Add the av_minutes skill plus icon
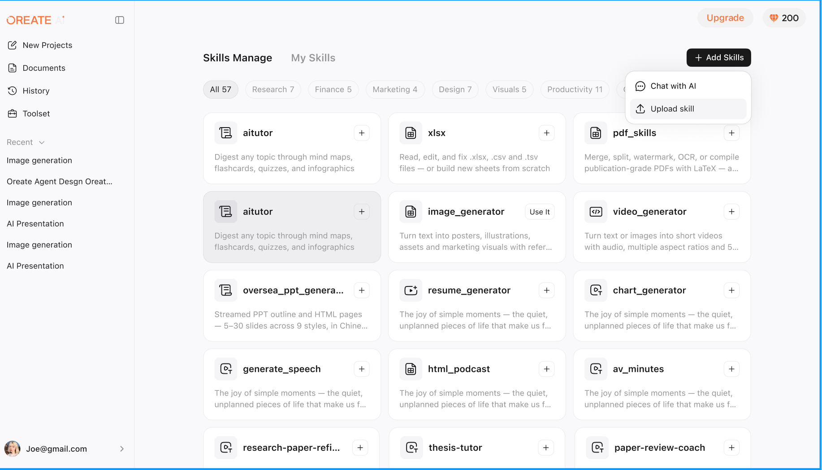The image size is (822, 470). (732, 369)
